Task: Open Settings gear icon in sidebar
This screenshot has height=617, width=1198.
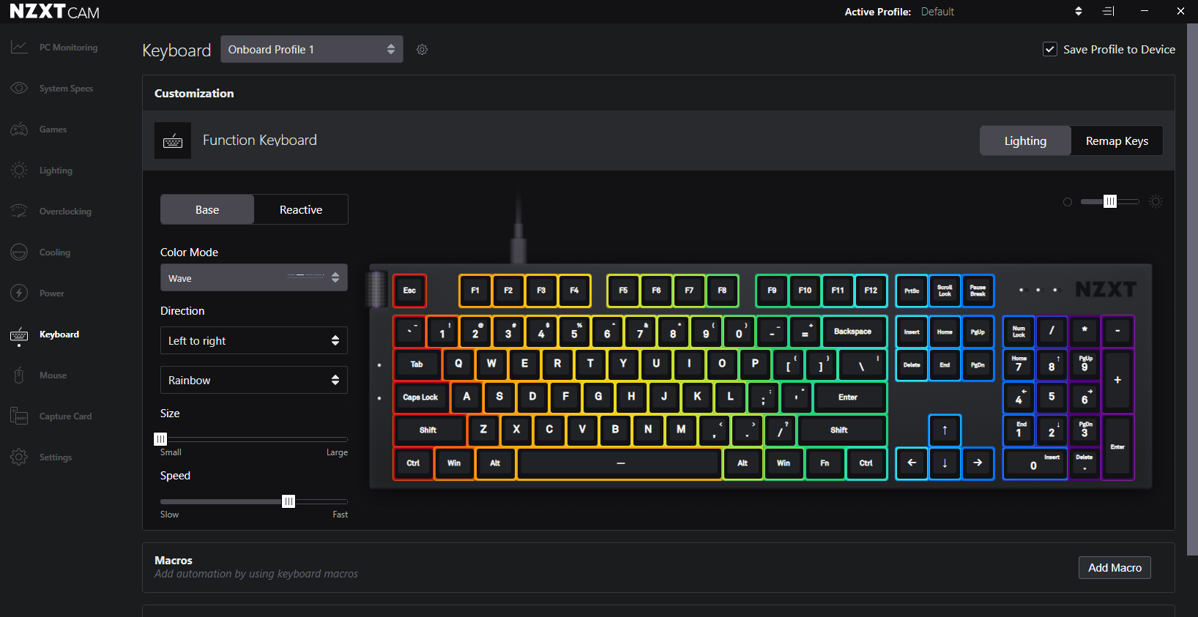Action: (x=19, y=457)
